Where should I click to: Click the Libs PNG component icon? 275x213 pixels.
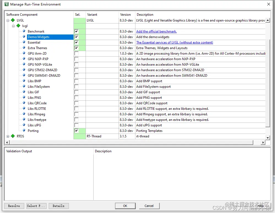(24, 97)
